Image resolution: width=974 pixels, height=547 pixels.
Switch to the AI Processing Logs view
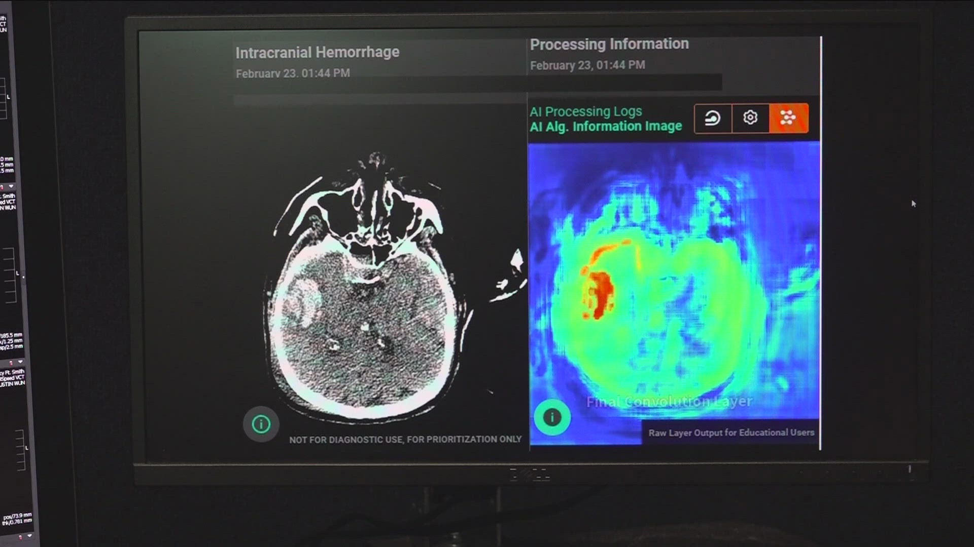tap(585, 111)
